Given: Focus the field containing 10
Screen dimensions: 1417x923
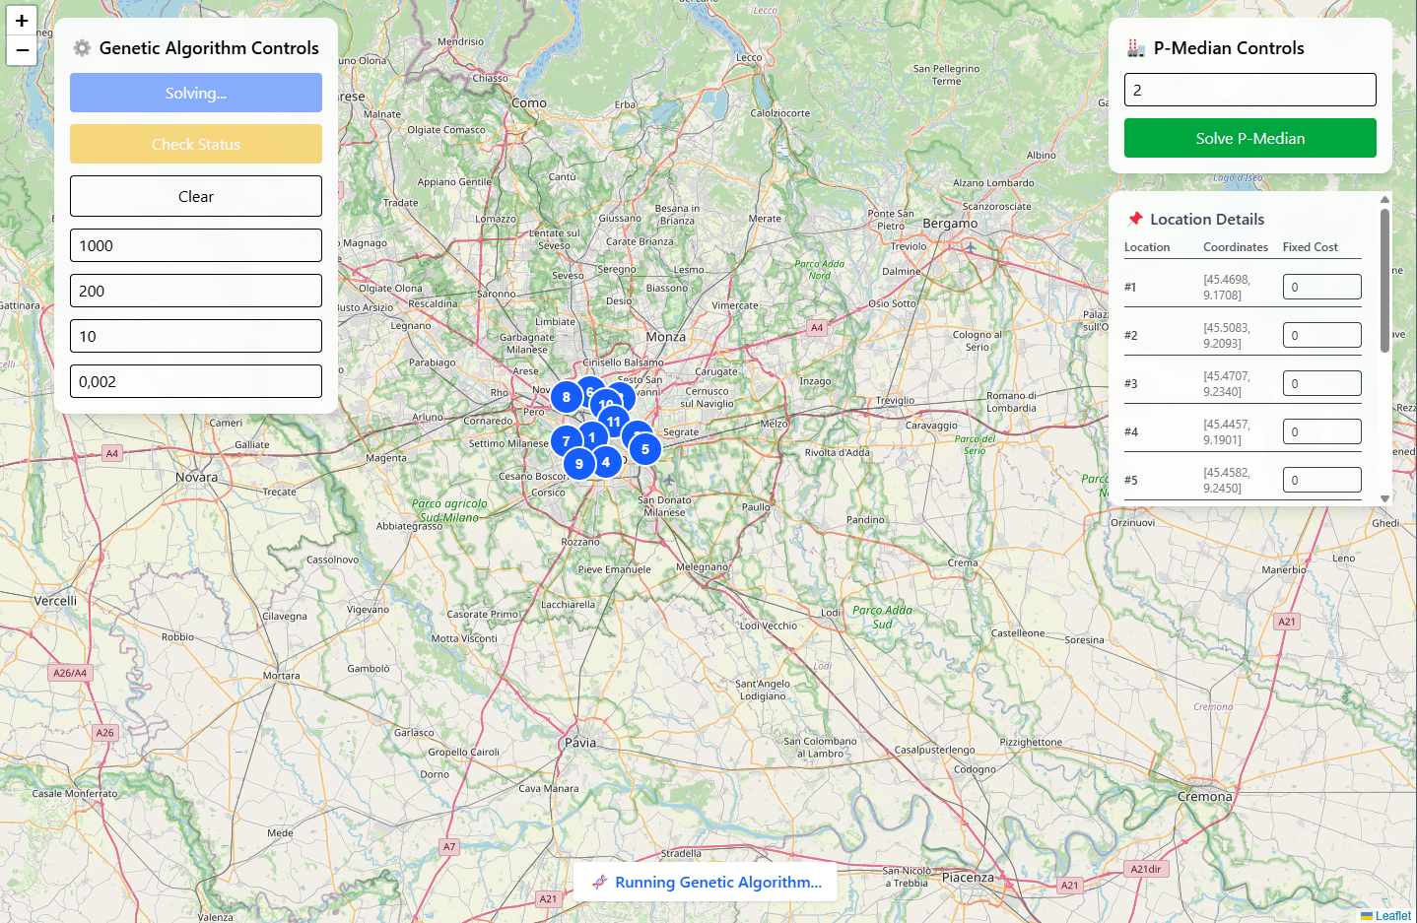Looking at the screenshot, I should pos(196,336).
